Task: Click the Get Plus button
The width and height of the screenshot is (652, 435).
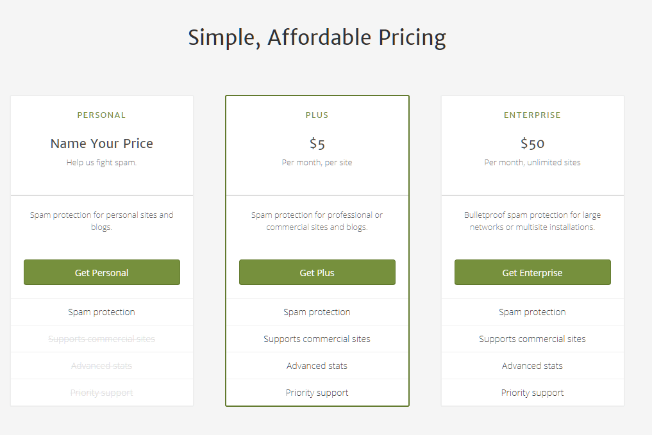Action: 317,272
